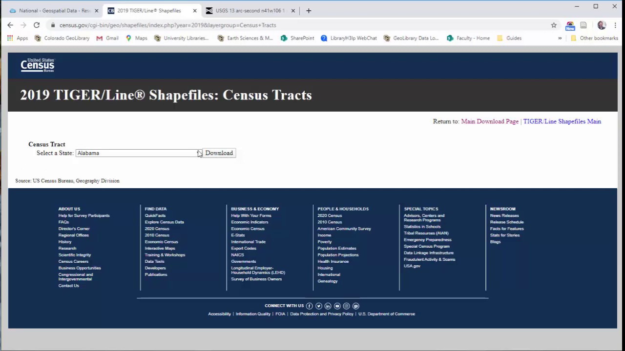The width and height of the screenshot is (625, 351).
Task: Go to TIGER/Line Shapefiles Main link
Action: tap(562, 121)
